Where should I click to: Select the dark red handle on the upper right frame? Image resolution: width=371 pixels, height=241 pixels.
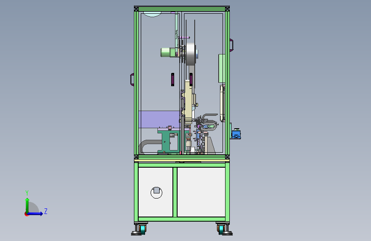tap(232, 45)
